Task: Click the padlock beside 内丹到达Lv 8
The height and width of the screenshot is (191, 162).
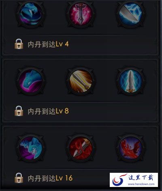Action: pos(19,111)
